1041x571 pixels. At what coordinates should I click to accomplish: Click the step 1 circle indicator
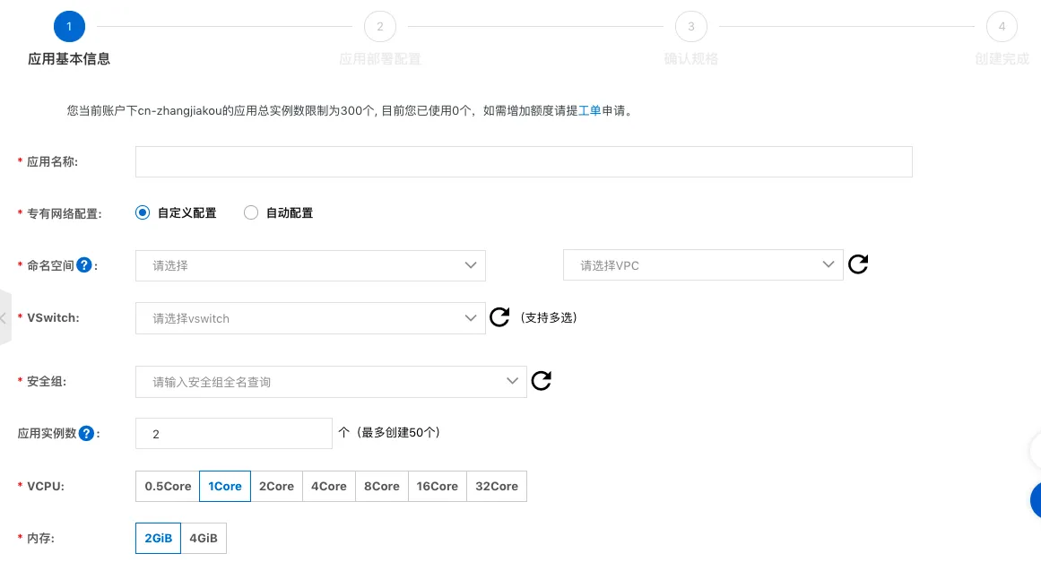point(69,26)
